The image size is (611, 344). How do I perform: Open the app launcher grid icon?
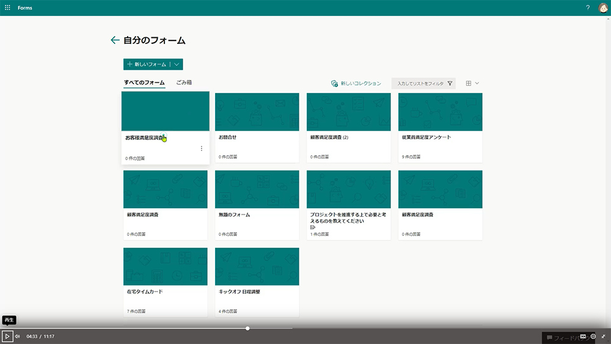click(x=7, y=8)
